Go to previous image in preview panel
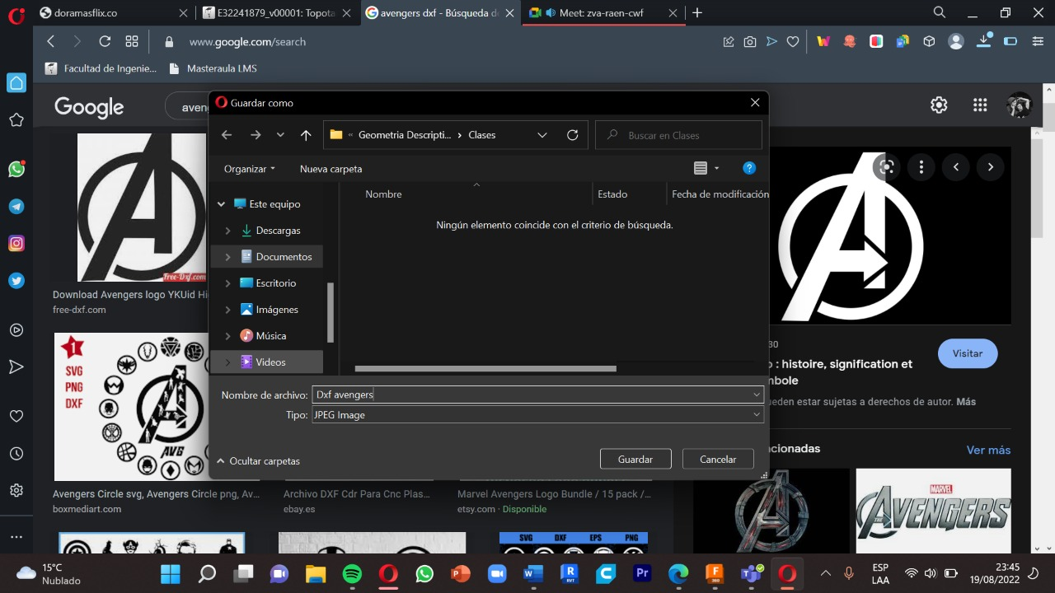The width and height of the screenshot is (1055, 593). click(956, 167)
